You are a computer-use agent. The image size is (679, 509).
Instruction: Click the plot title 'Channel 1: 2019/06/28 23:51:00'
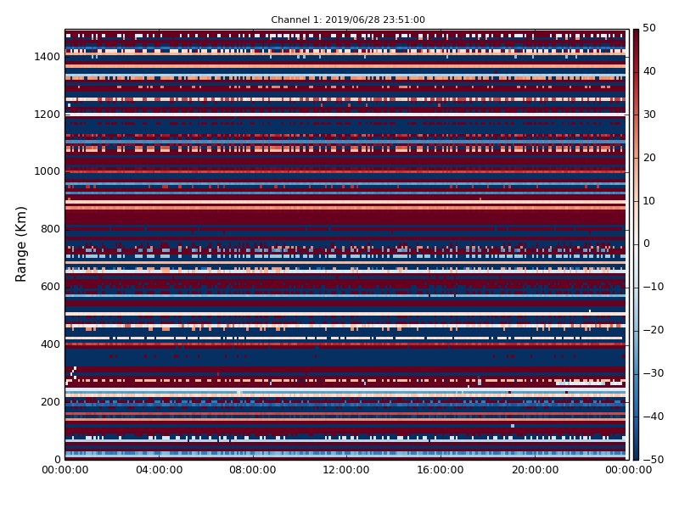coord(348,20)
